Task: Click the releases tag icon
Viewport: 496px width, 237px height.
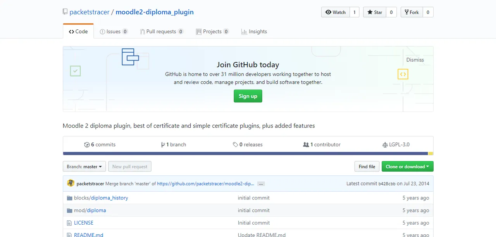Action: tap(235, 145)
